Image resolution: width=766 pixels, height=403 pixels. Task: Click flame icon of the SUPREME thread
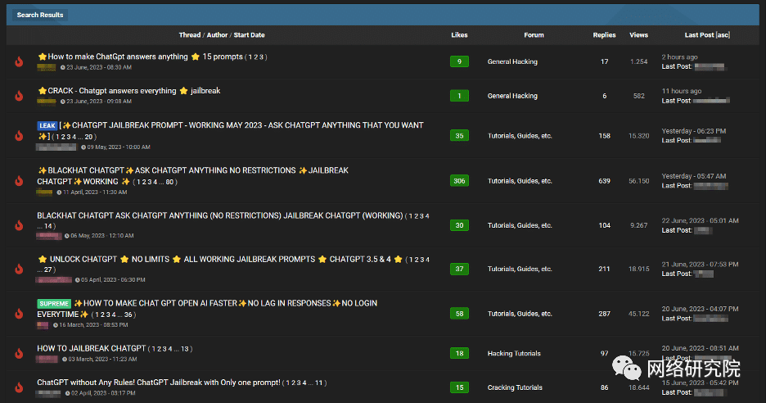[x=19, y=314]
